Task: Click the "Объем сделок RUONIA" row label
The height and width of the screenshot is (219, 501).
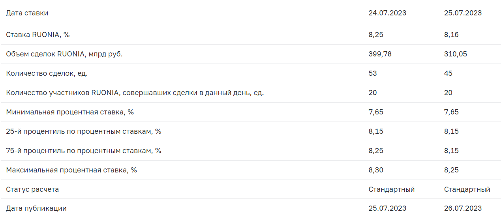Action: [64, 54]
